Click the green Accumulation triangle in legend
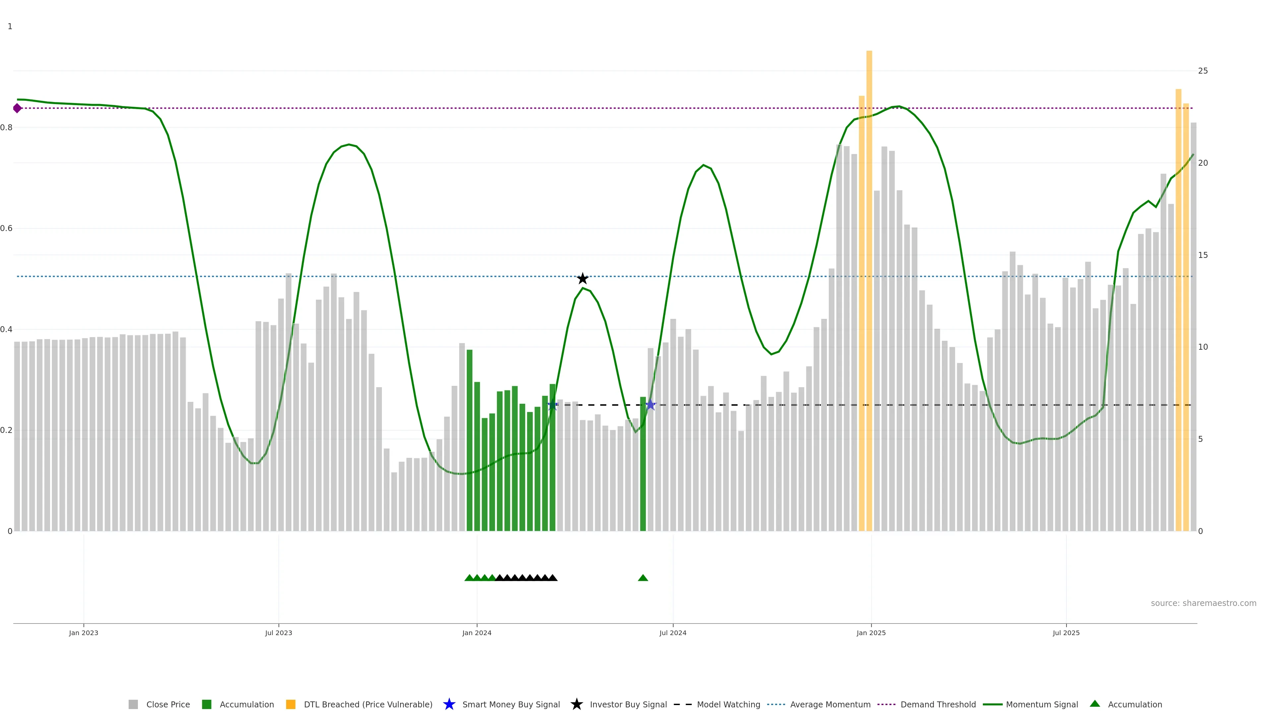Image resolution: width=1273 pixels, height=716 pixels. click(x=1095, y=704)
